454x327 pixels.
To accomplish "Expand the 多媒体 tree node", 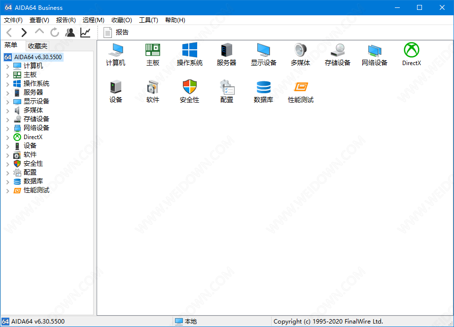I will pyautogui.click(x=7, y=110).
